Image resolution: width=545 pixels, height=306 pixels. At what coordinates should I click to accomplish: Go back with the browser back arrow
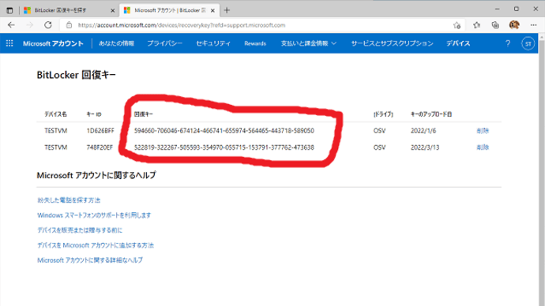coord(11,25)
